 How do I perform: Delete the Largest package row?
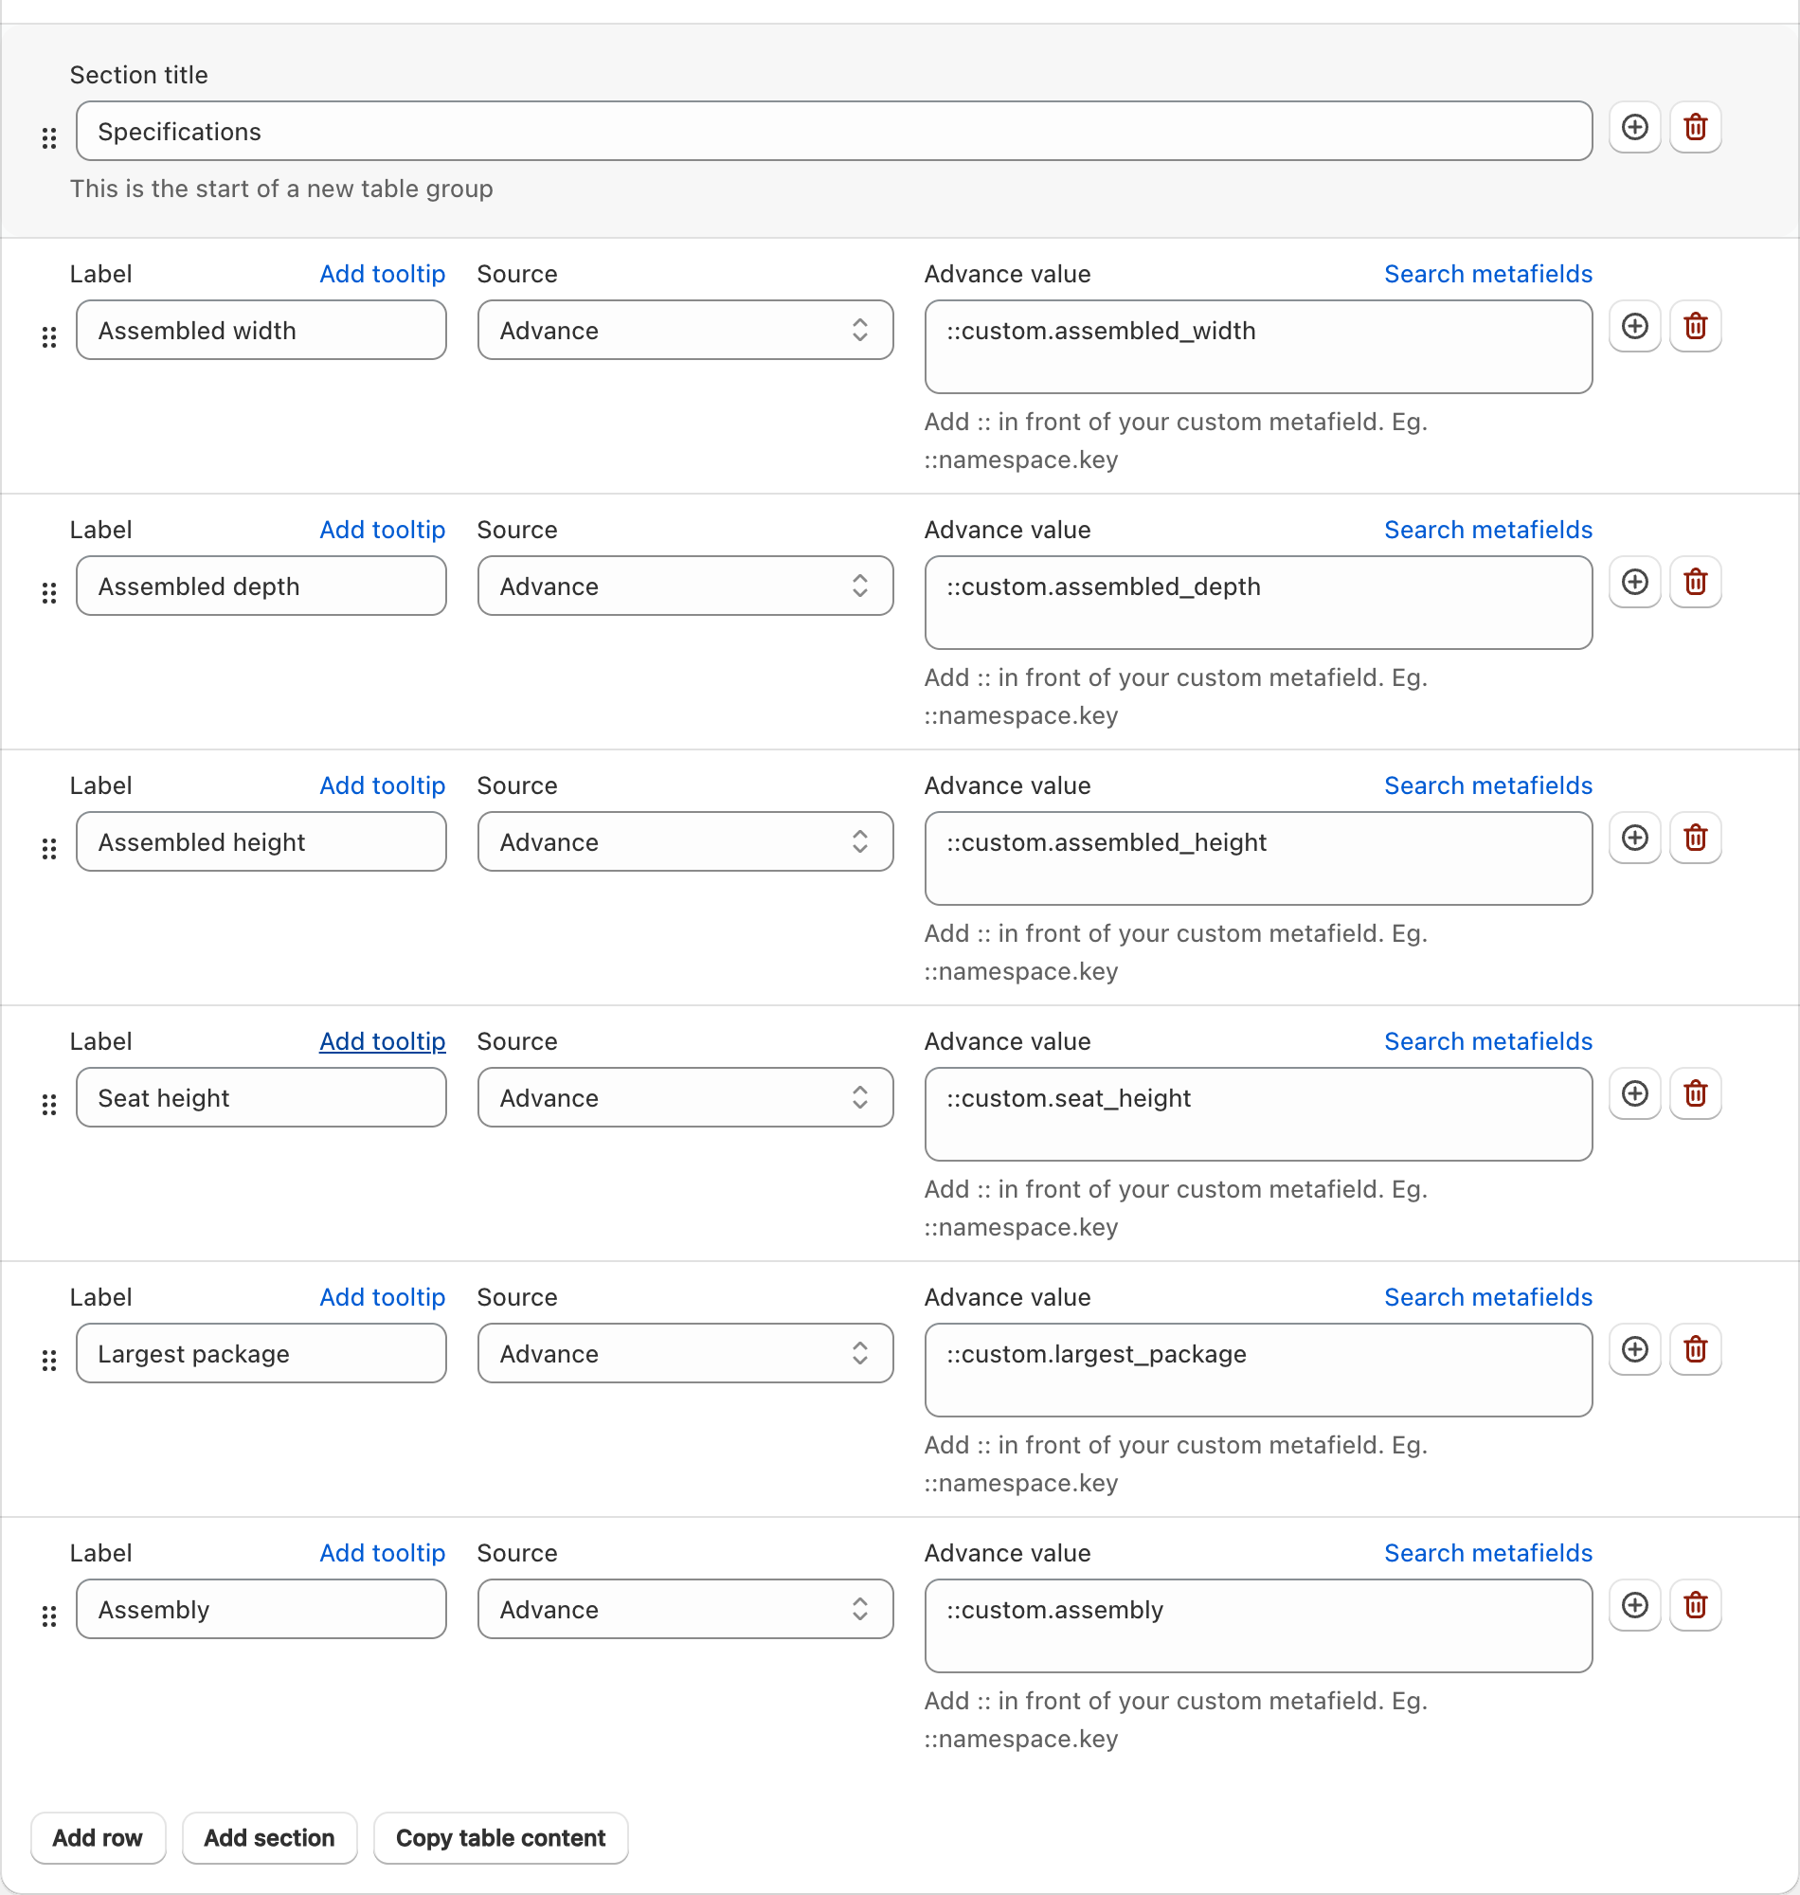click(1696, 1350)
